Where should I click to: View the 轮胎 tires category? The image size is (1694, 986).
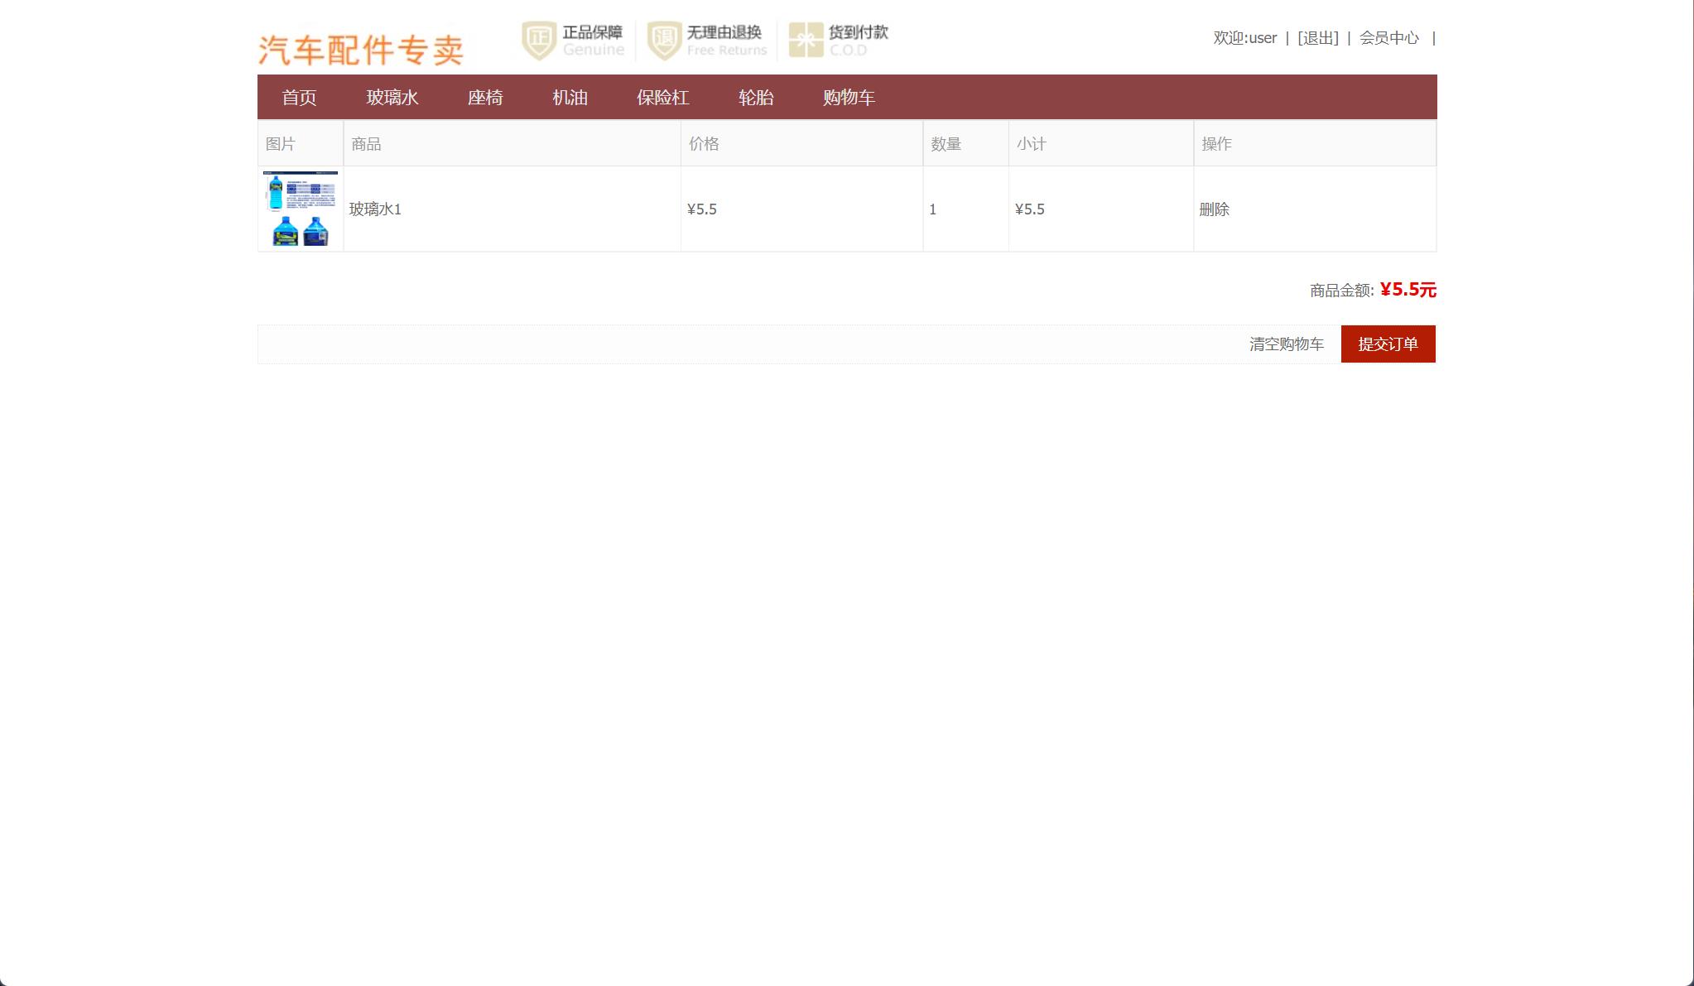[x=756, y=97]
